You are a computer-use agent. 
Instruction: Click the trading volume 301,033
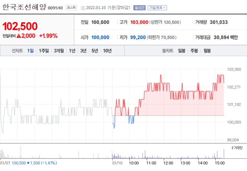tap(219, 22)
